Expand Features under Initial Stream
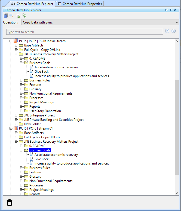181x211 pixels. click(x=21, y=84)
